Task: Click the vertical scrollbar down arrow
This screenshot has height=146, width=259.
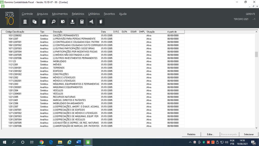Action: pyautogui.click(x=256, y=128)
